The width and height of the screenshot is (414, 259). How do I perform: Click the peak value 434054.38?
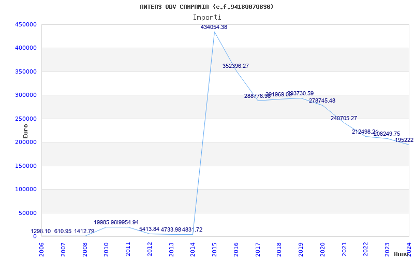click(214, 27)
